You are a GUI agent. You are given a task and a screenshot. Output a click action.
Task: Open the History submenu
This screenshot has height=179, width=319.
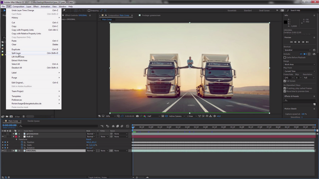tap(34, 18)
